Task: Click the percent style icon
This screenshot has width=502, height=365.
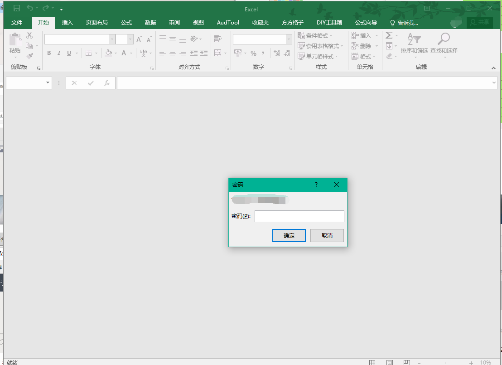Action: pyautogui.click(x=253, y=53)
